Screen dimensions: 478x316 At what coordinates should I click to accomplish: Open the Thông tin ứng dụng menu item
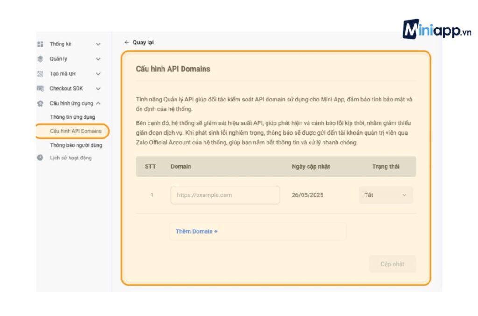click(72, 117)
